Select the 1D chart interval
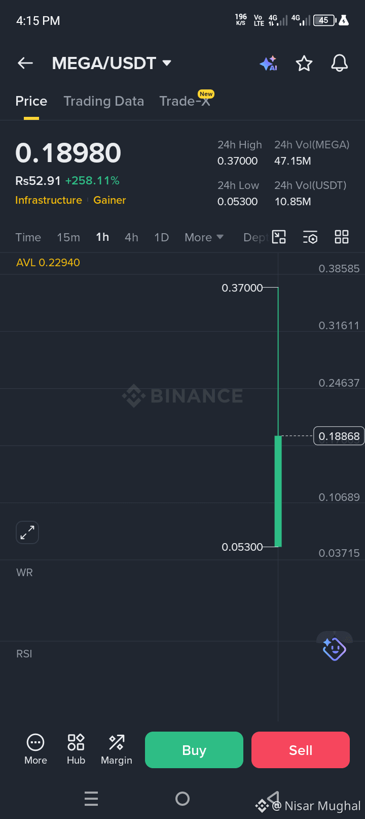365x819 pixels. pos(161,237)
